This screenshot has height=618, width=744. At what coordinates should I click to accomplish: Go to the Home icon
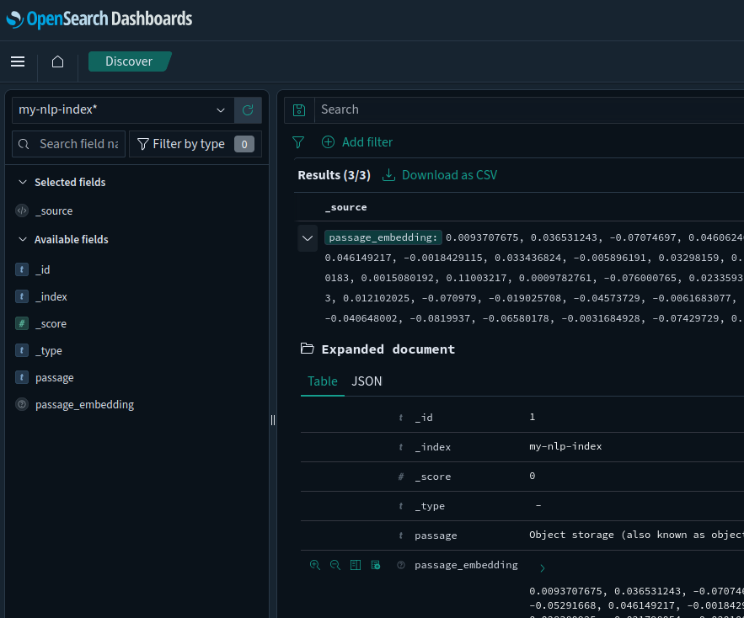pos(57,61)
